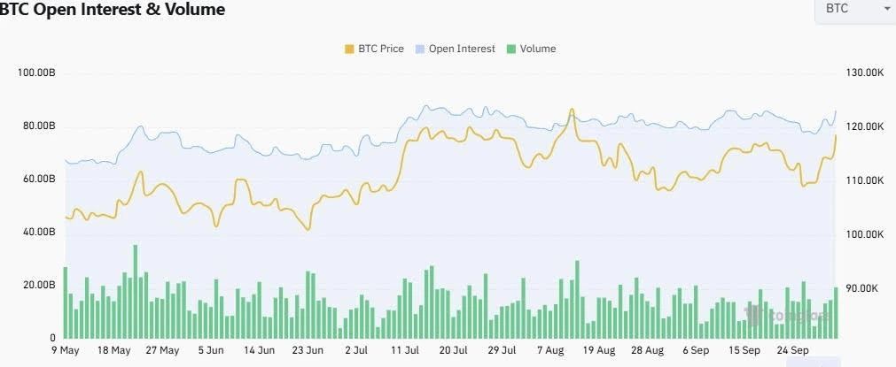Click the tallest green volume bar in May
Image resolution: width=896 pixels, height=367 pixels.
coord(136,292)
